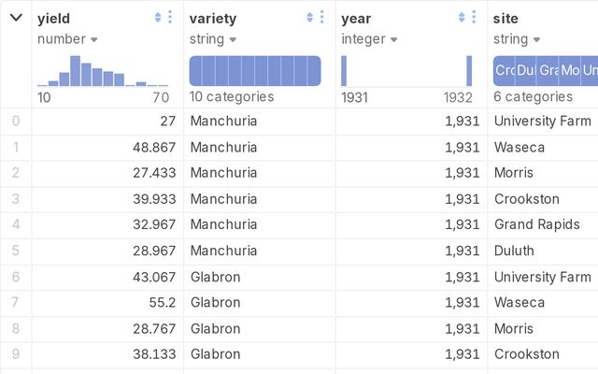Click the Glabron cell in row 7
The width and height of the screenshot is (598, 374).
(215, 303)
